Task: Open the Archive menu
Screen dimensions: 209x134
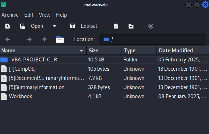Action: click(x=10, y=15)
